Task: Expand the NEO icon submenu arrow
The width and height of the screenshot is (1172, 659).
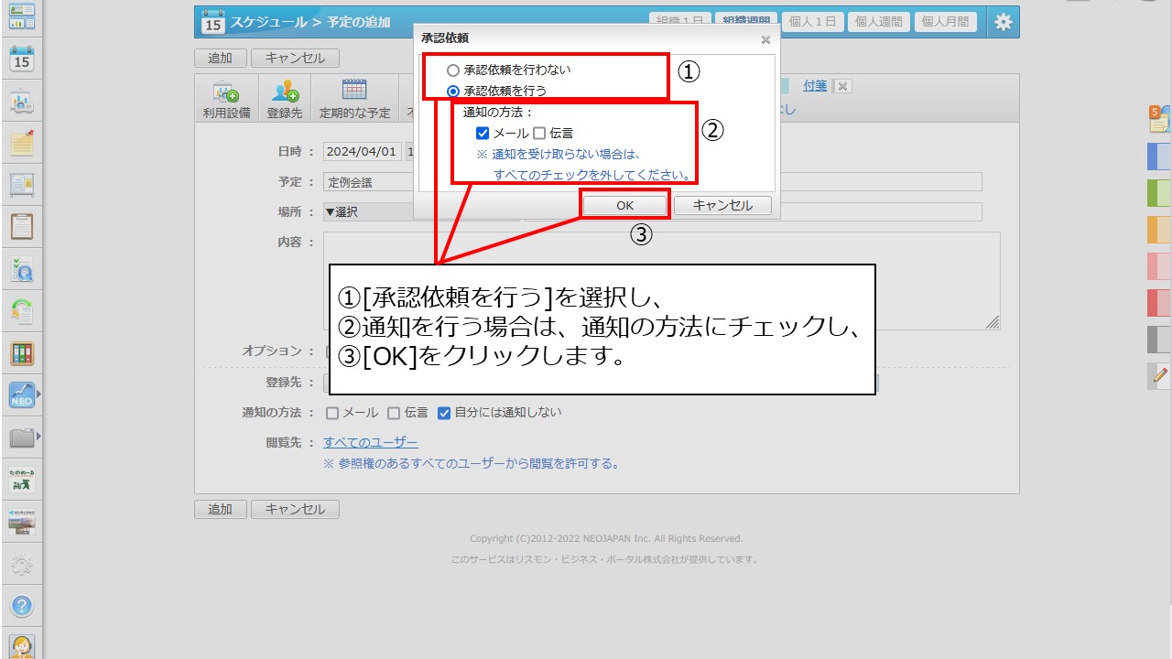Action: coord(38,394)
